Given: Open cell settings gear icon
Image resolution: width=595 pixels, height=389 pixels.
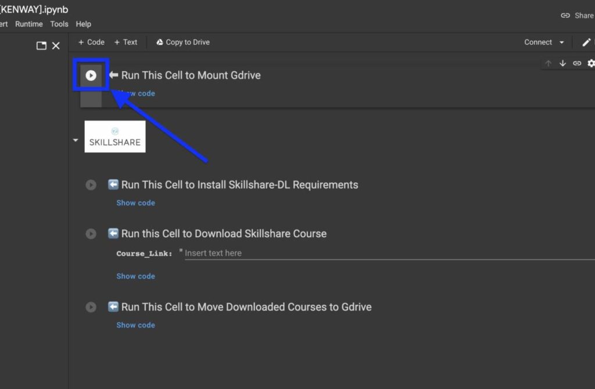Looking at the screenshot, I should [x=591, y=63].
